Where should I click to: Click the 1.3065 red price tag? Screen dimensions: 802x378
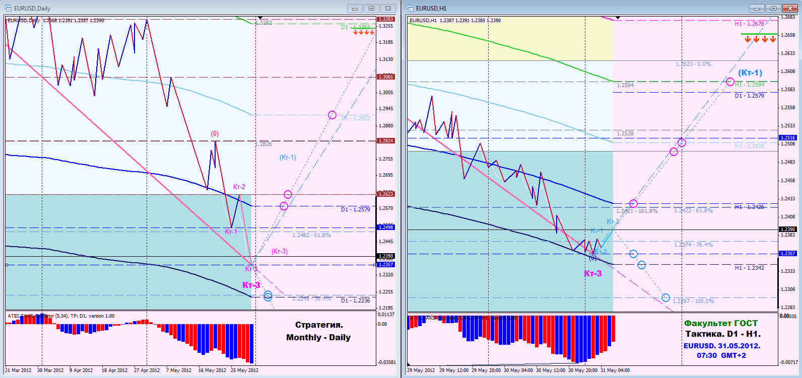click(386, 77)
